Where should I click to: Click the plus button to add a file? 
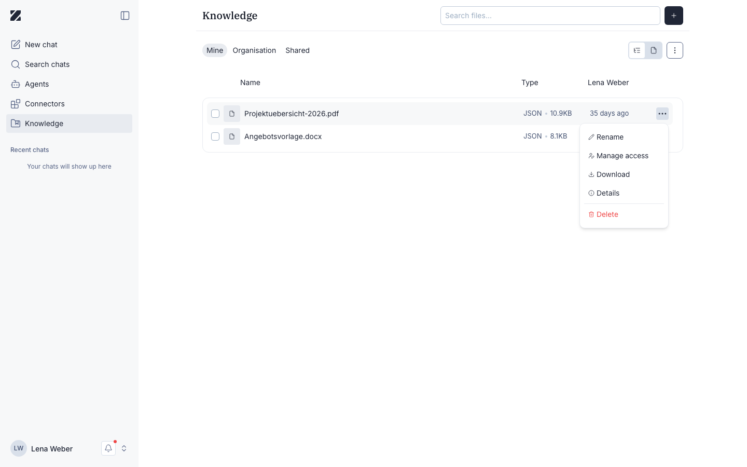coord(674,16)
